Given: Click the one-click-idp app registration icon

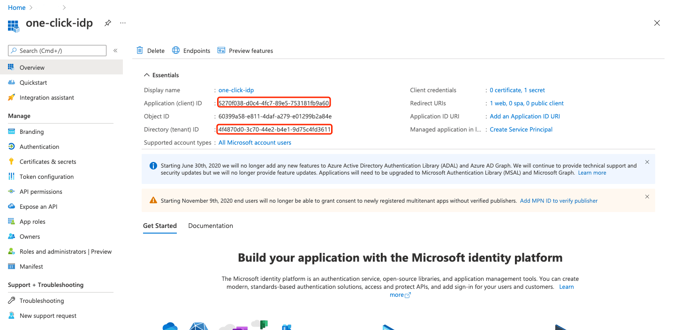Looking at the screenshot, I should click(14, 25).
